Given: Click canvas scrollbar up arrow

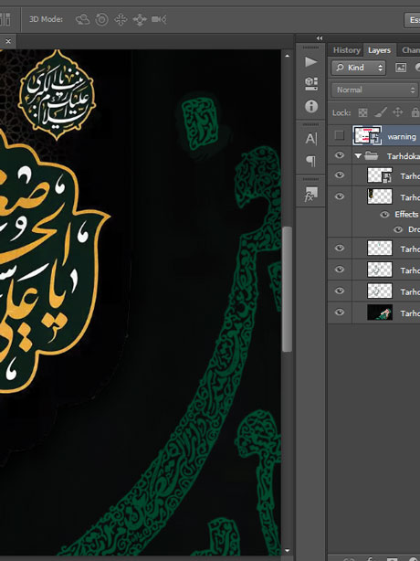Looking at the screenshot, I should tap(287, 56).
